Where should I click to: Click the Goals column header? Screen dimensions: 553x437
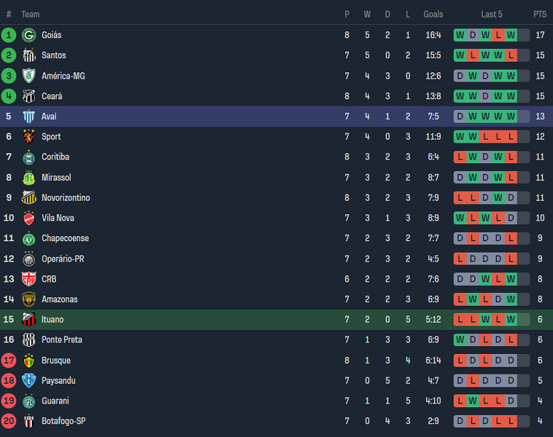click(x=433, y=14)
